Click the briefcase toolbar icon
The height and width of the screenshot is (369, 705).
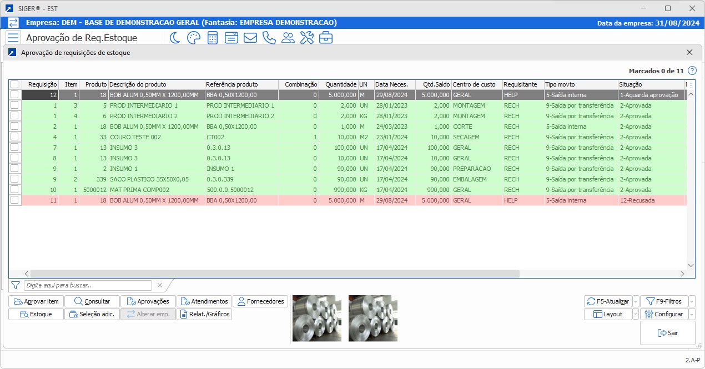[326, 38]
